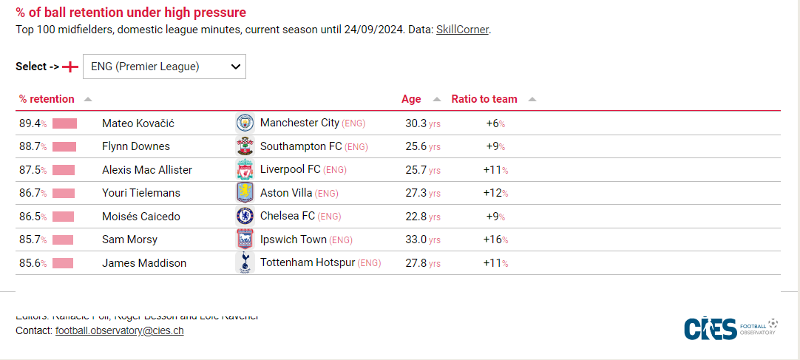
Task: Click the % retention column header
Action: [47, 99]
